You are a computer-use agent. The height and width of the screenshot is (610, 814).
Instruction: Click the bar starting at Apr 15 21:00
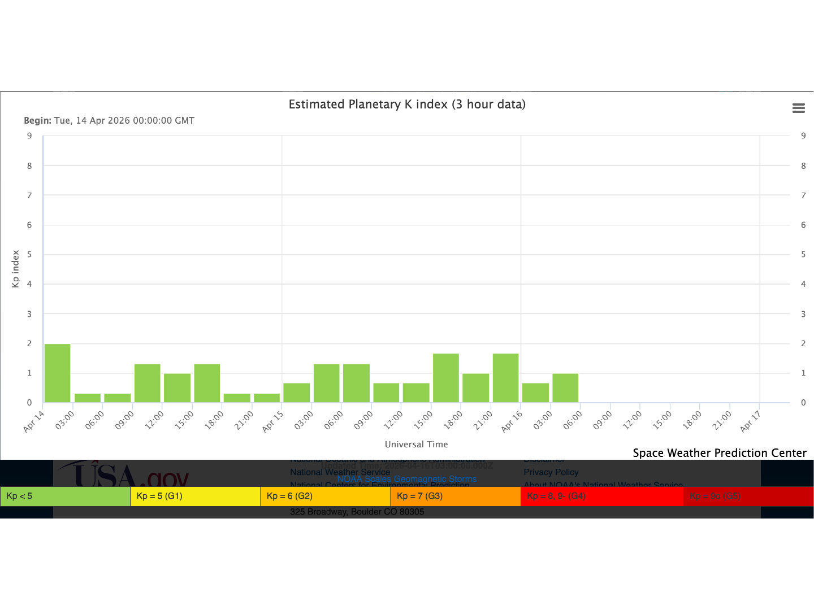[x=505, y=378]
